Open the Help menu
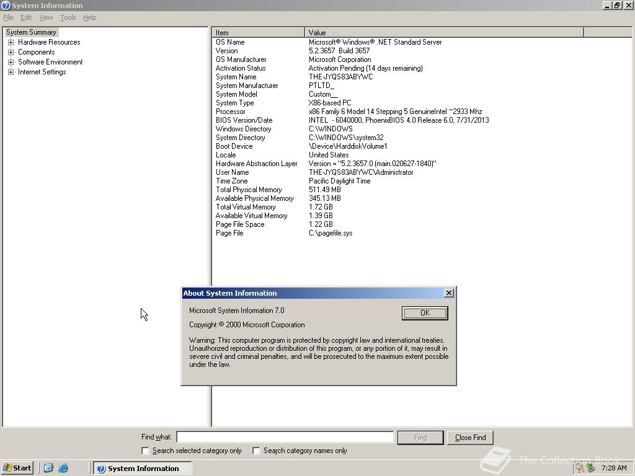 pos(89,17)
